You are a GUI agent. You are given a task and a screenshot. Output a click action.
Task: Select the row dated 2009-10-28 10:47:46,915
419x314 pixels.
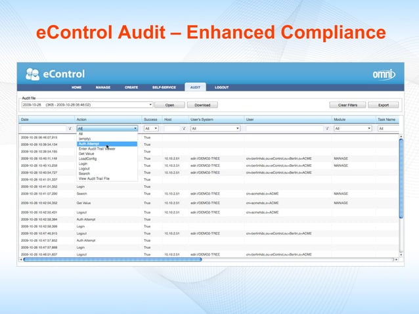209,233
